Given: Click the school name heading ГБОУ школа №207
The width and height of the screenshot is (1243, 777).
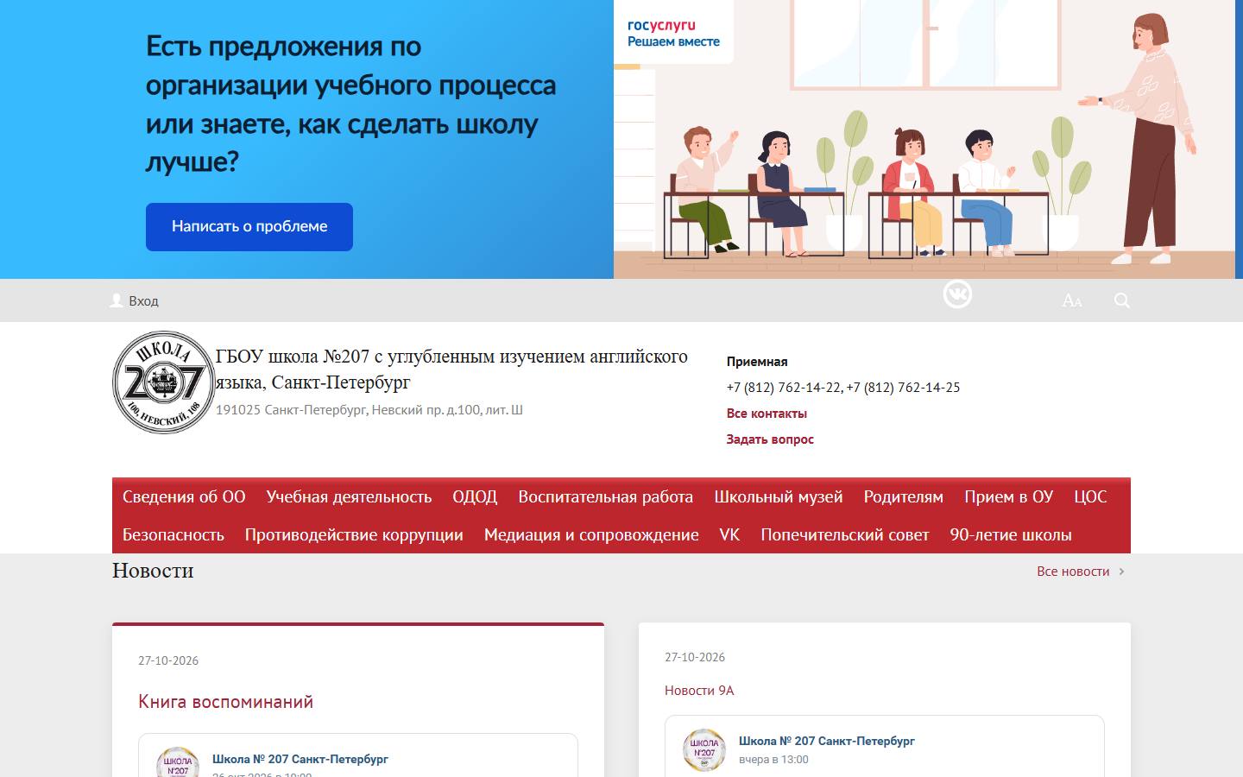Looking at the screenshot, I should click(451, 369).
